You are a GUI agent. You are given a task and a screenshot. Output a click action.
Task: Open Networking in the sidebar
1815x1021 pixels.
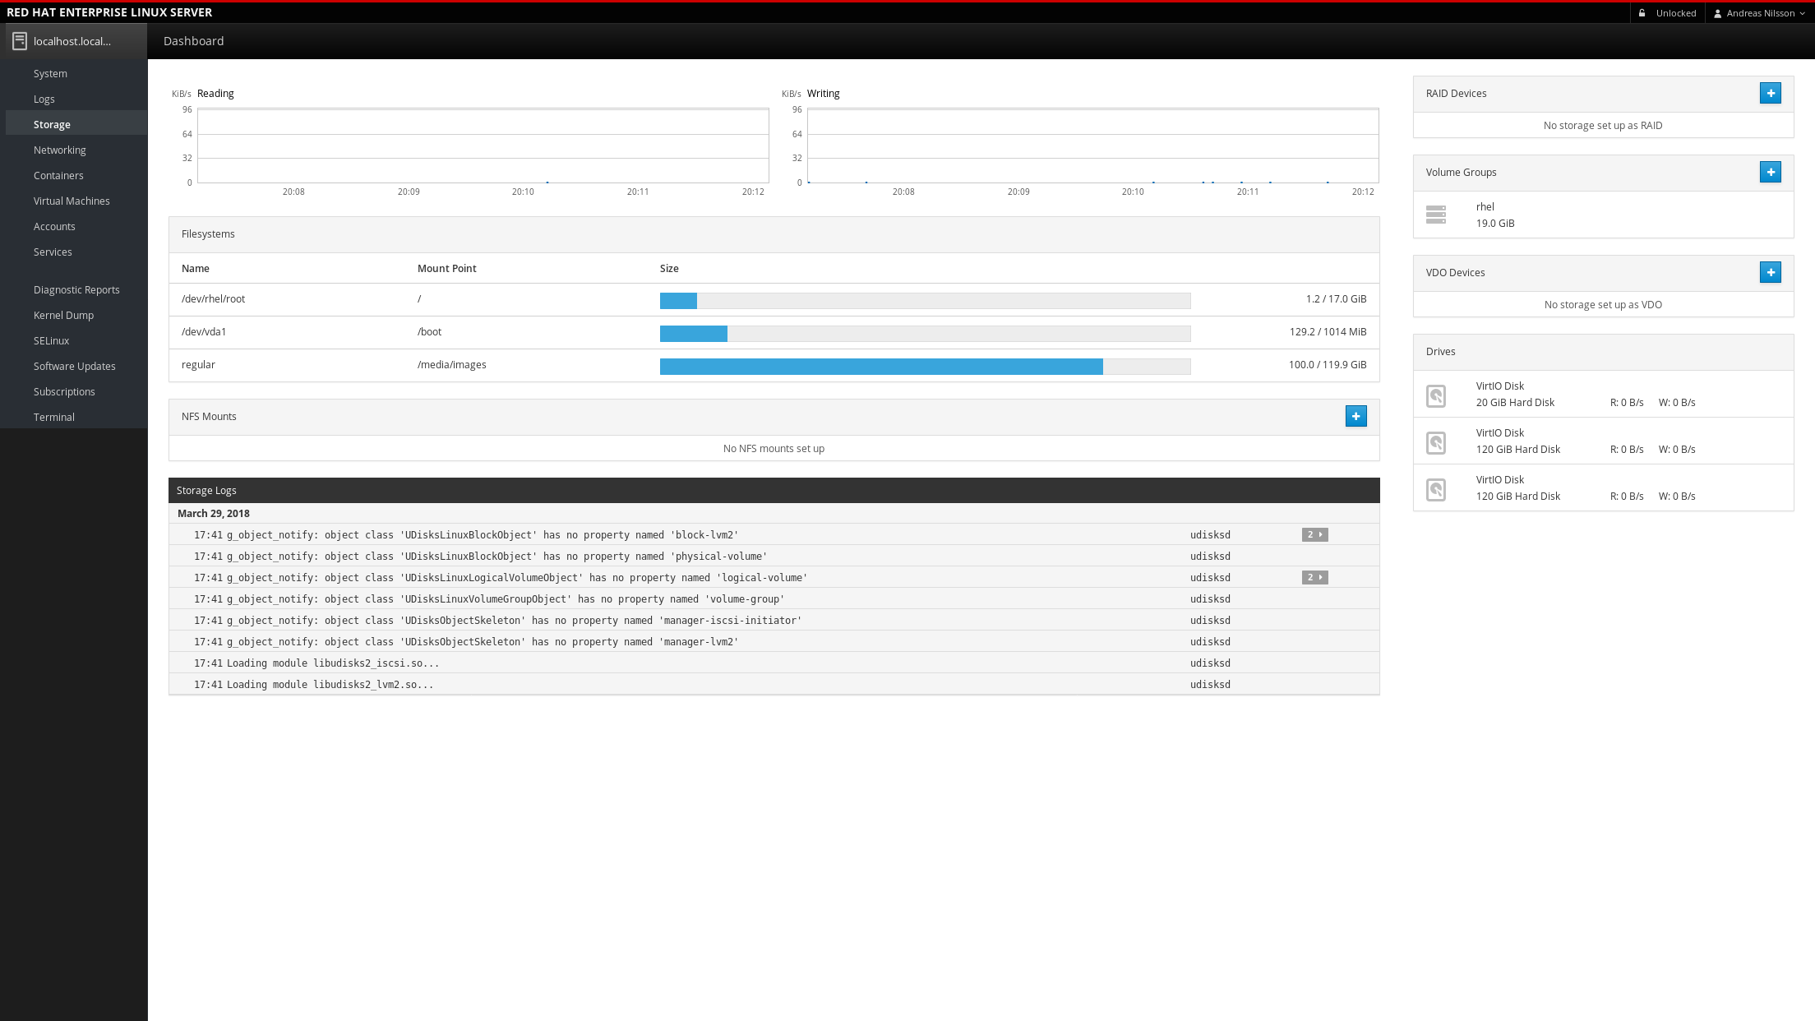(x=59, y=150)
